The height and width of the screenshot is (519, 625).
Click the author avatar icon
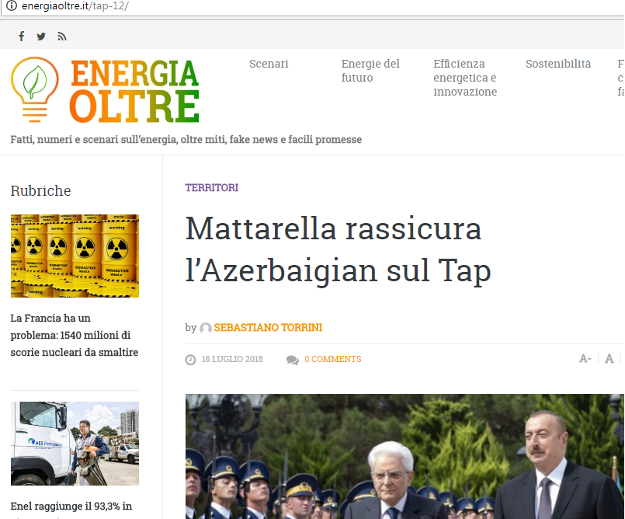click(x=205, y=328)
